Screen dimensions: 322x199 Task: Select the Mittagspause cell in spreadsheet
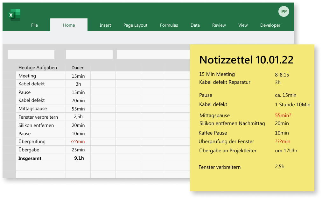coord(41,109)
